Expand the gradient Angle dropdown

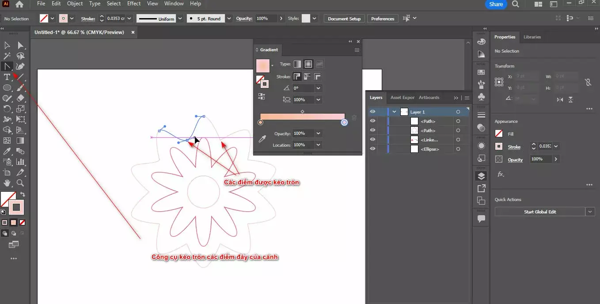(318, 87)
